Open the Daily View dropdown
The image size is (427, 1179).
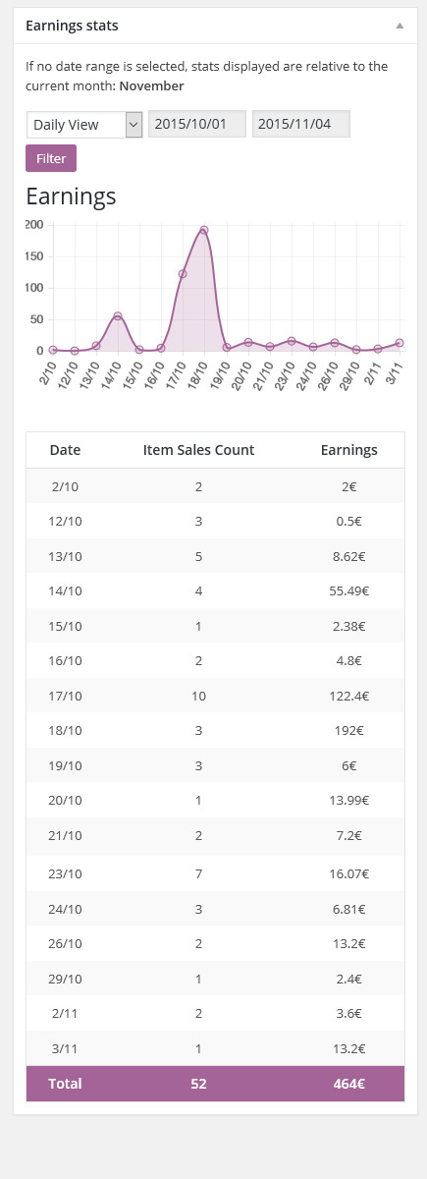coord(84,125)
